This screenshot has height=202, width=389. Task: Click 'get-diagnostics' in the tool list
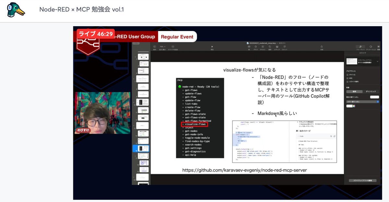(x=195, y=151)
